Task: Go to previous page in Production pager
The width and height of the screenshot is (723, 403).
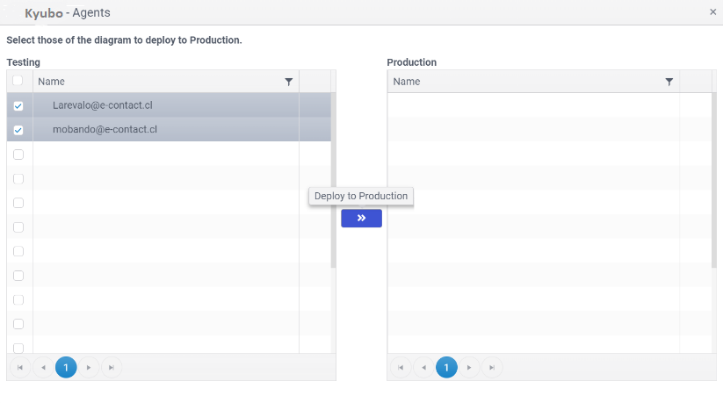Action: (x=423, y=367)
